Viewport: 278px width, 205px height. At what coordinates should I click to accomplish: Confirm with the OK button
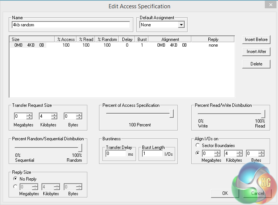tap(225, 193)
